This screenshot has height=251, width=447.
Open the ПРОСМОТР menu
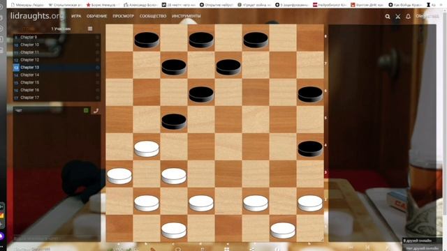point(123,16)
